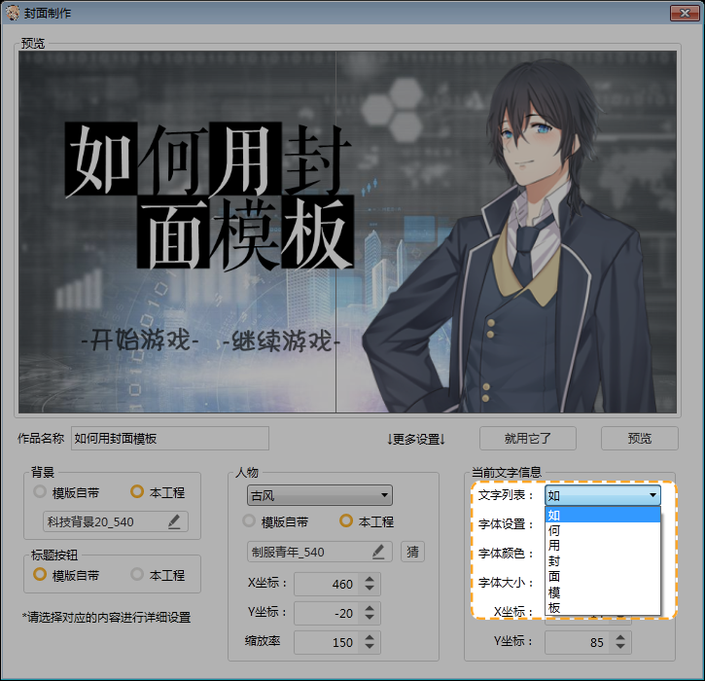The width and height of the screenshot is (705, 681).
Task: Click the 作品名称 text field
Action: point(169,438)
